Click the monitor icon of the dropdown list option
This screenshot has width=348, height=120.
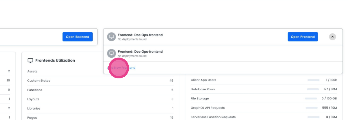tap(112, 54)
